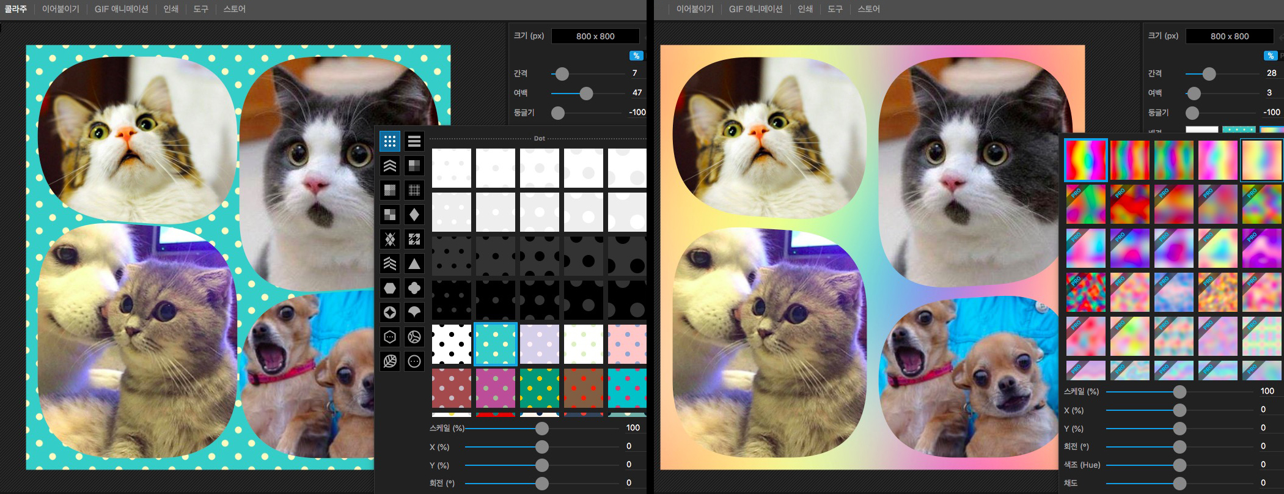Open the 스토어 tab in right window
1284x494 pixels.
coord(868,9)
